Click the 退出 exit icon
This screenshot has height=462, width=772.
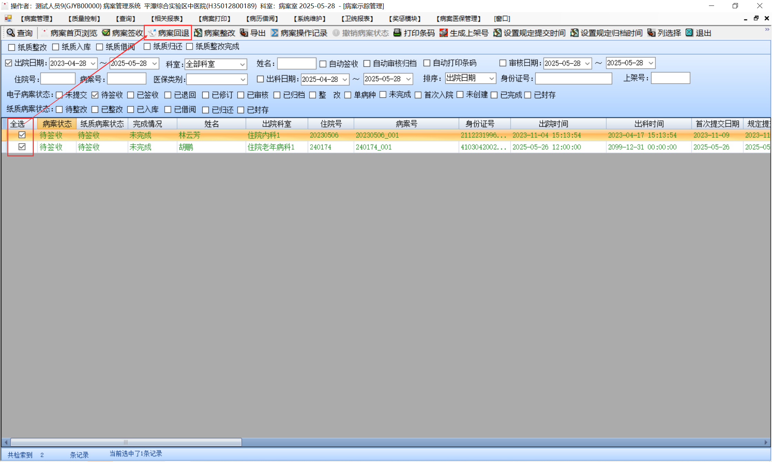[689, 33]
